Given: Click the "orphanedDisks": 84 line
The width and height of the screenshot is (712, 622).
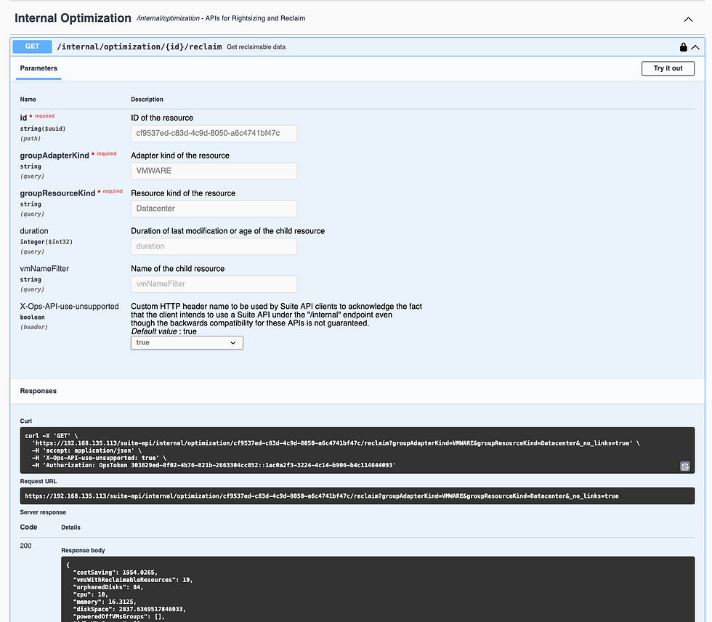Looking at the screenshot, I should [108, 587].
